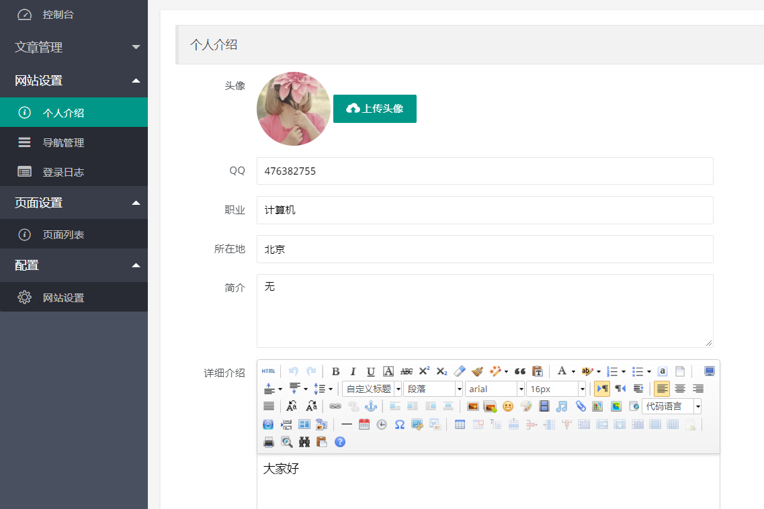The image size is (764, 509).
Task: Click the print icon in editor
Action: pyautogui.click(x=269, y=442)
